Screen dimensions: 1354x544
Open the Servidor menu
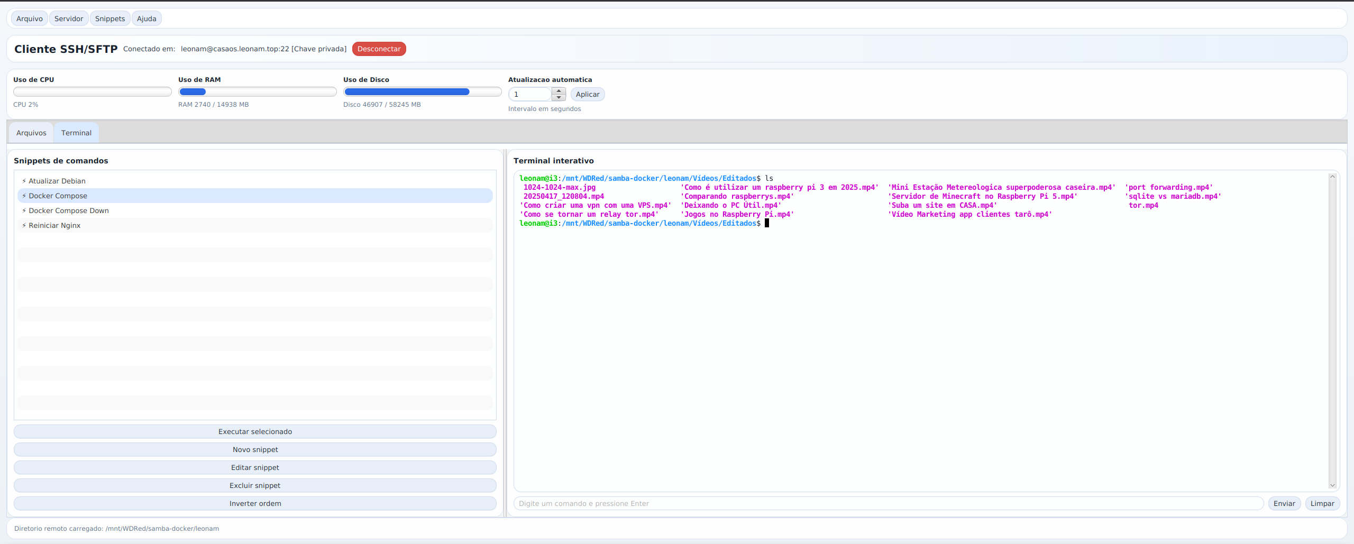pos(69,19)
